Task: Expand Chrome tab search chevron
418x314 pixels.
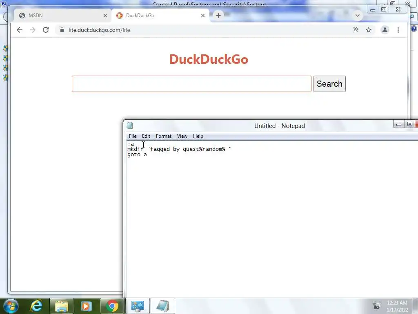Action: pyautogui.click(x=358, y=16)
